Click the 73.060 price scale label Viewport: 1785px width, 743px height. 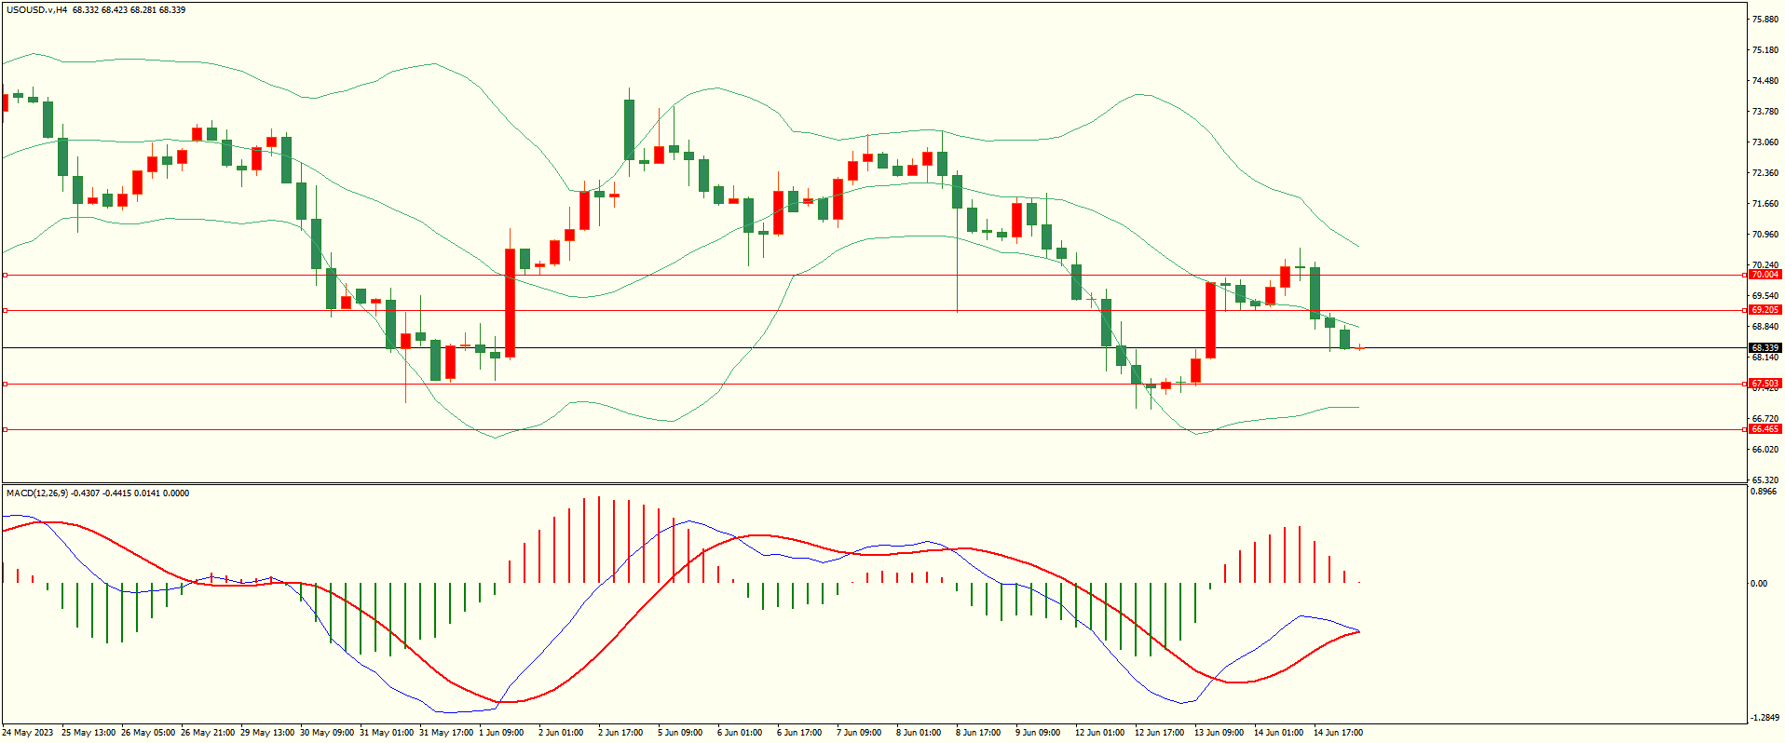coord(1765,142)
